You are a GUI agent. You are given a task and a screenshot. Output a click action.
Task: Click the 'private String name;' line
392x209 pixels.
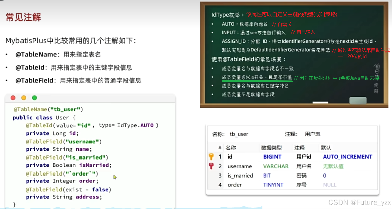click(x=59, y=149)
